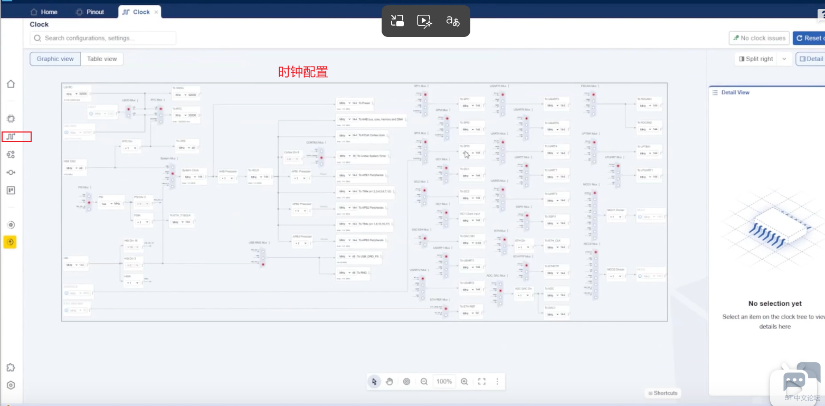The height and width of the screenshot is (406, 825).
Task: Select the pointer arrow tool in bottom toolbar
Action: point(374,382)
